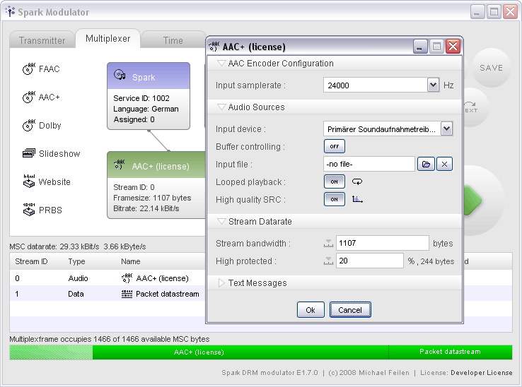Collapse the Audio Sources section
Screen dimensions: 522x387
[221, 107]
